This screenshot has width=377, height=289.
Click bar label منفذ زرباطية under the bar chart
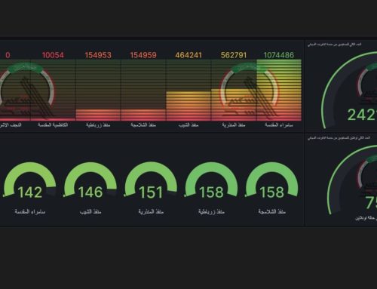98,125
